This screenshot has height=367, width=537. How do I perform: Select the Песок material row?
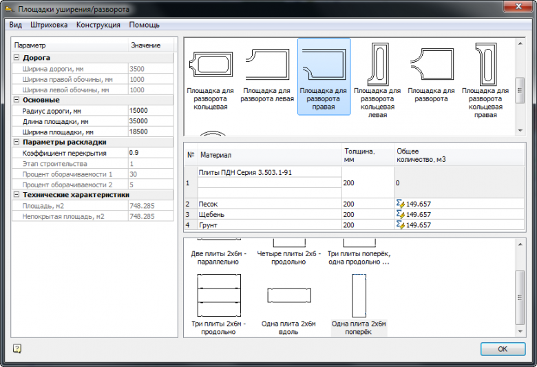(x=355, y=204)
